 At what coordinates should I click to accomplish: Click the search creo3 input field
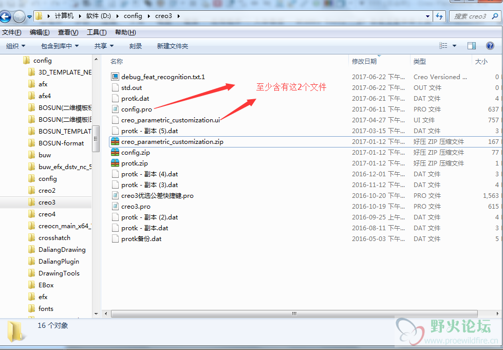pos(470,16)
